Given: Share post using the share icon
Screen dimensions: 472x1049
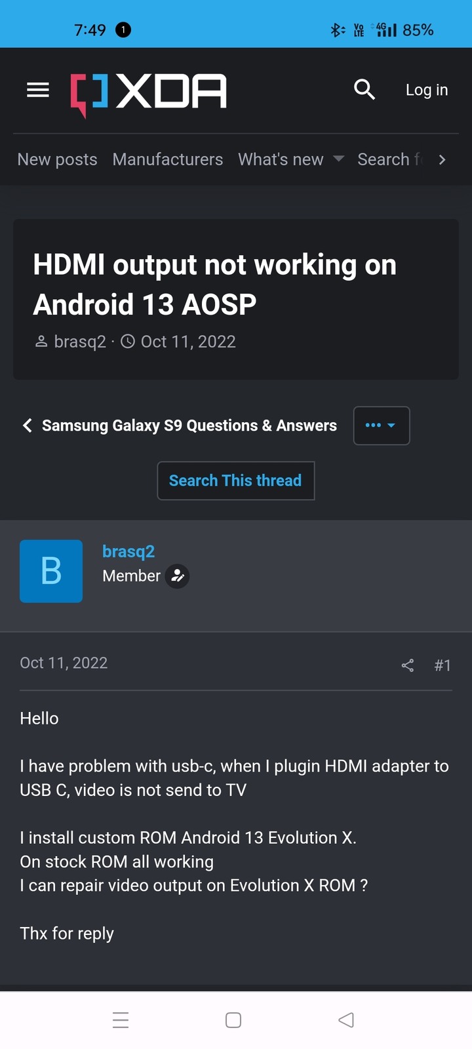Looking at the screenshot, I should pyautogui.click(x=408, y=665).
